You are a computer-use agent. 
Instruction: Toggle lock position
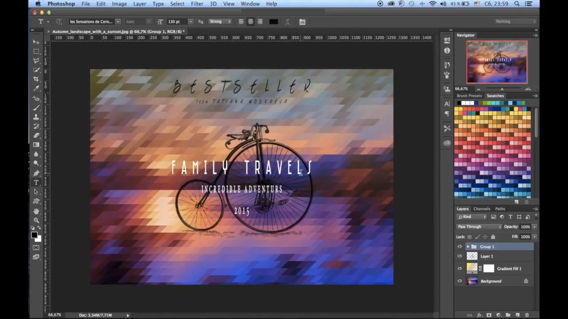click(x=485, y=237)
